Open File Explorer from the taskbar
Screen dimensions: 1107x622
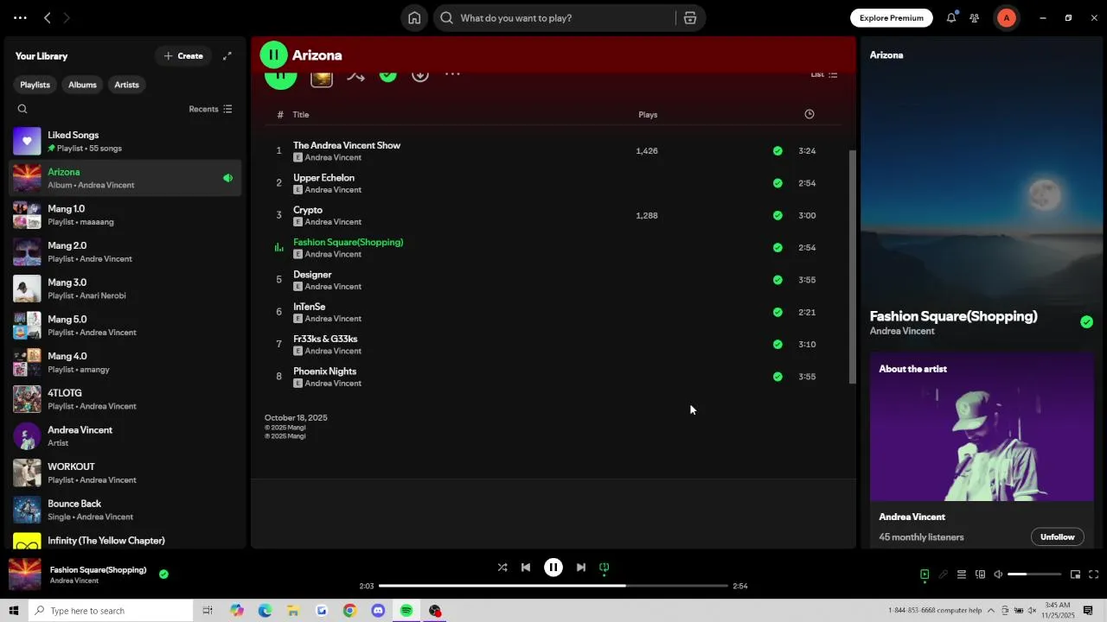(293, 611)
